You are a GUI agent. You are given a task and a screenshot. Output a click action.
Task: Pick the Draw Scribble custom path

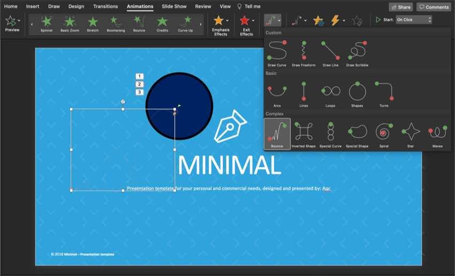coord(357,53)
